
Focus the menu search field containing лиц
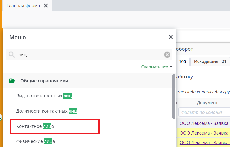tap(88, 55)
